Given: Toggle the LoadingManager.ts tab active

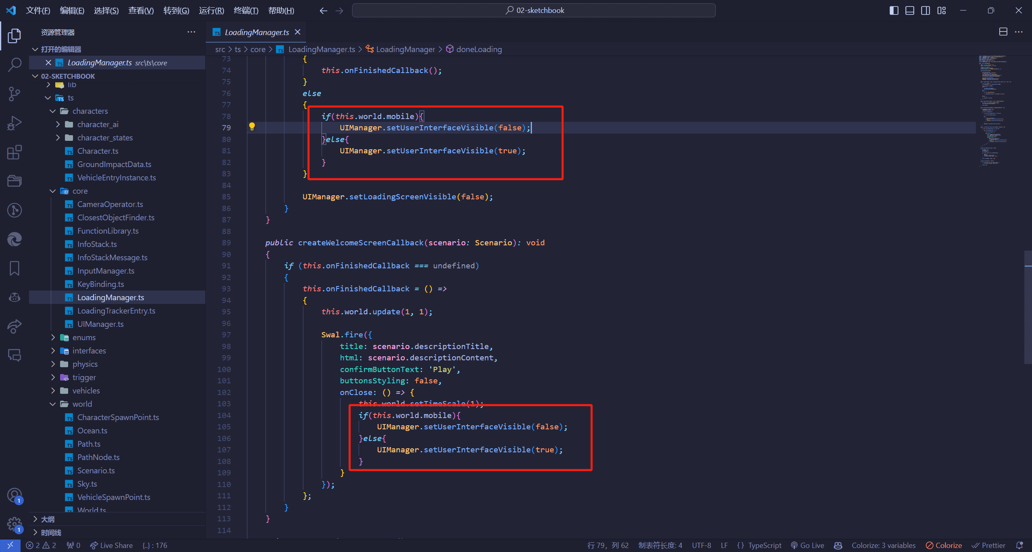Looking at the screenshot, I should (256, 32).
